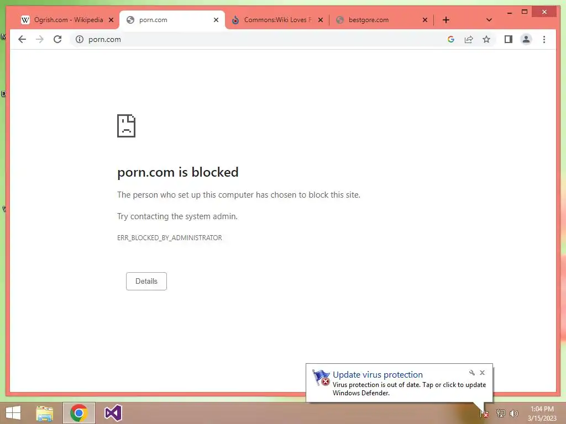Screen dimensions: 566x424
Task: Minimize the Chrome window
Action: (x=509, y=13)
